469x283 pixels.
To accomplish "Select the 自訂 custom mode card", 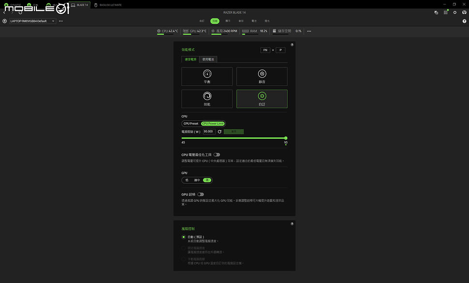I will 262,99.
